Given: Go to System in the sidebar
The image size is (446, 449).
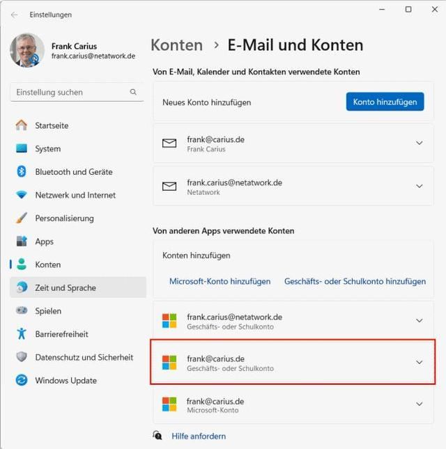Looking at the screenshot, I should pyautogui.click(x=47, y=149).
